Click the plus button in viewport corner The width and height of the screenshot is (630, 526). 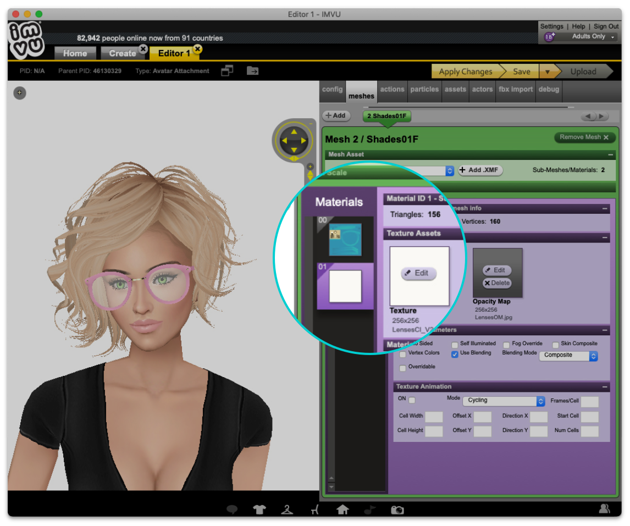click(x=20, y=93)
